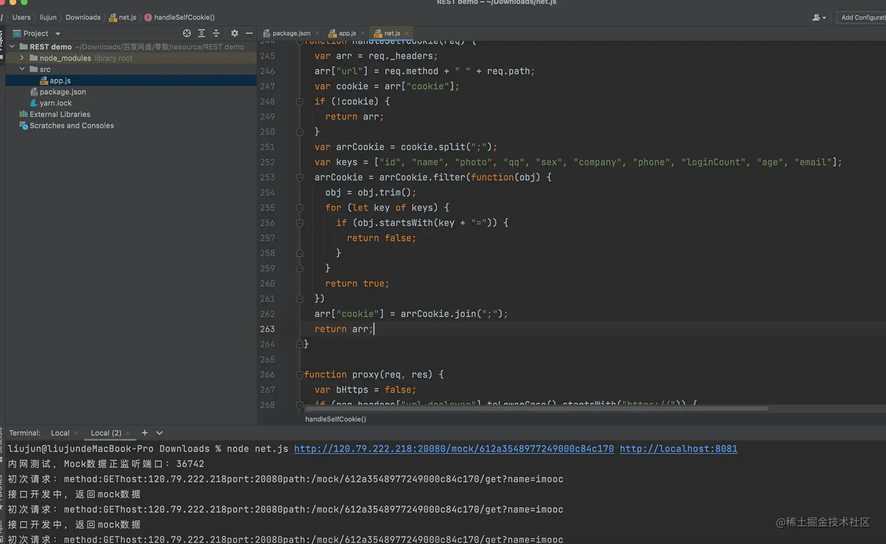Collapse the src folder

pyautogui.click(x=22, y=69)
